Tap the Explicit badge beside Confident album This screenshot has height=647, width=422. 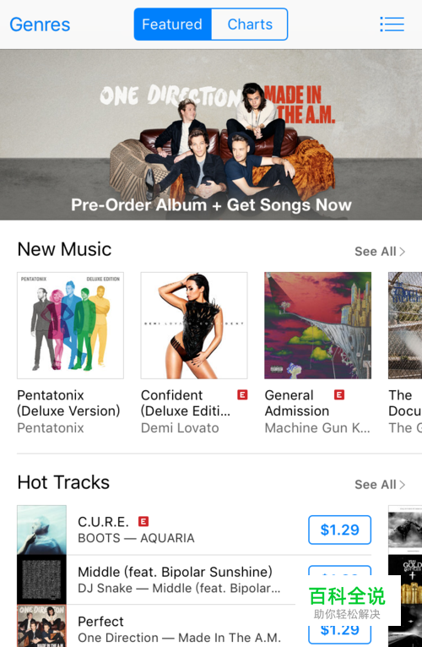click(x=242, y=395)
